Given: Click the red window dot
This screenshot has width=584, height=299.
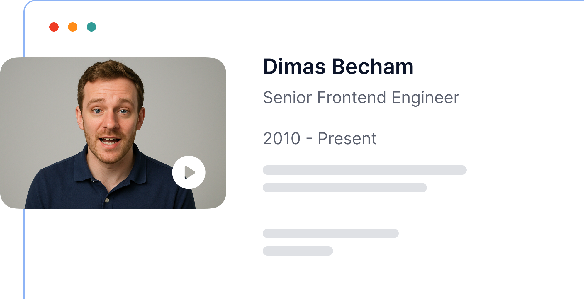Looking at the screenshot, I should point(54,27).
